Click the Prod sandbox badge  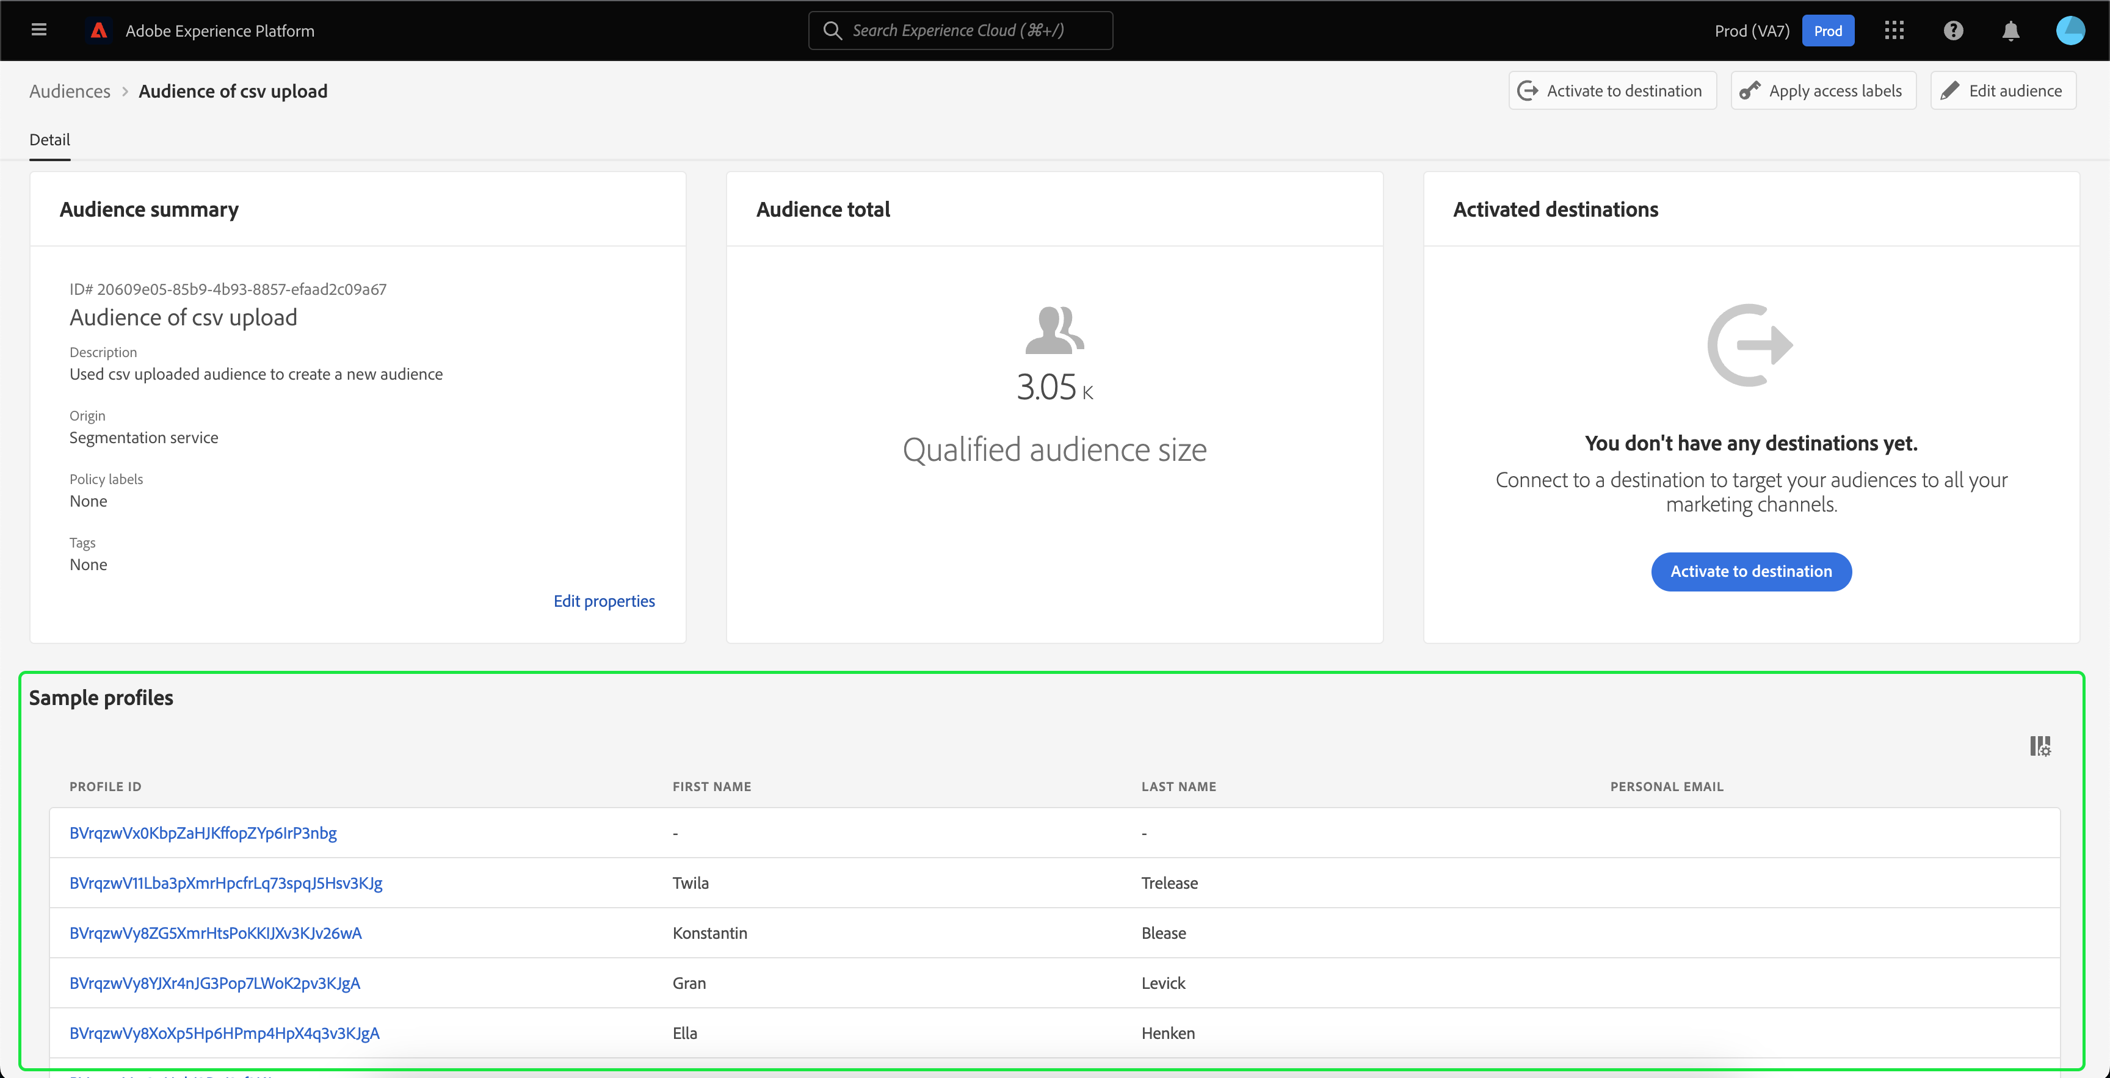pos(1827,31)
